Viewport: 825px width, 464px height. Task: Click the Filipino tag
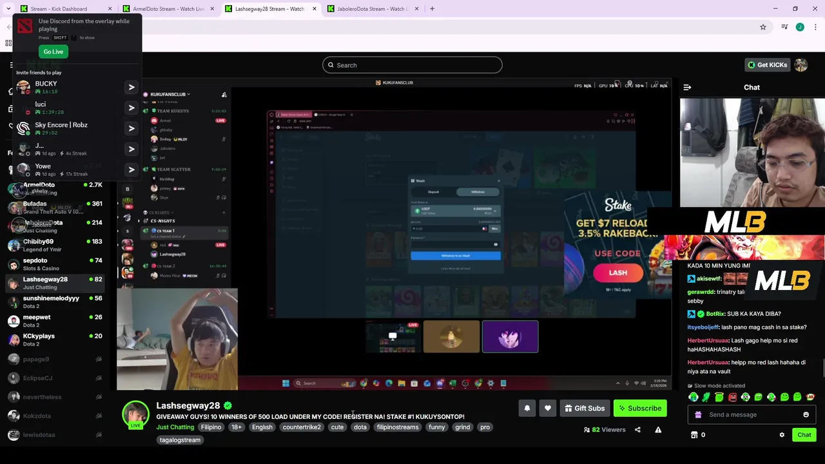(x=211, y=427)
